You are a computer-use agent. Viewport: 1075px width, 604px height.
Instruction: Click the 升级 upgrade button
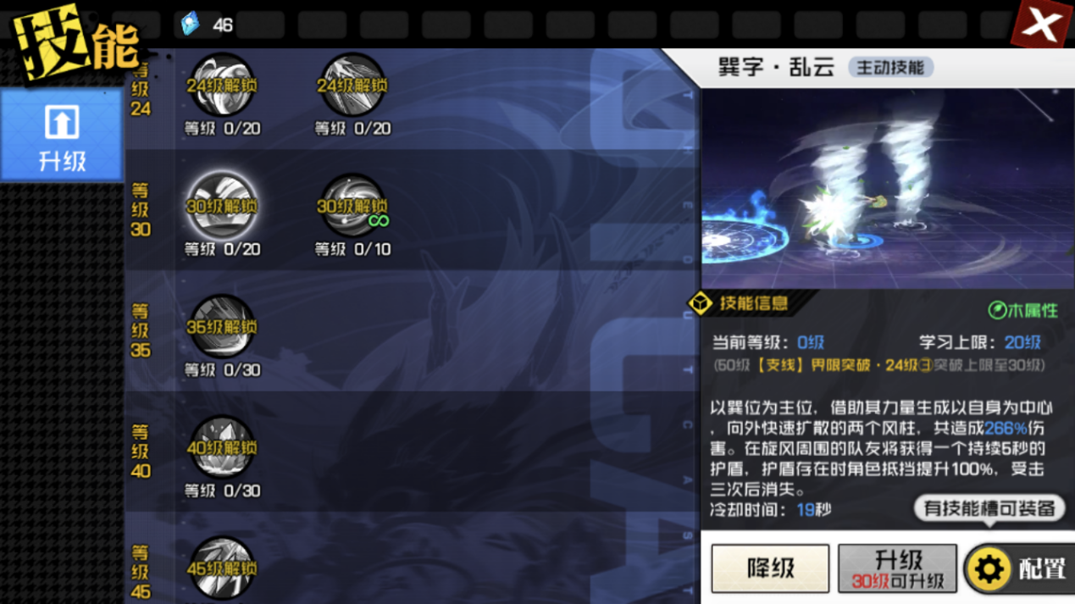coord(898,568)
